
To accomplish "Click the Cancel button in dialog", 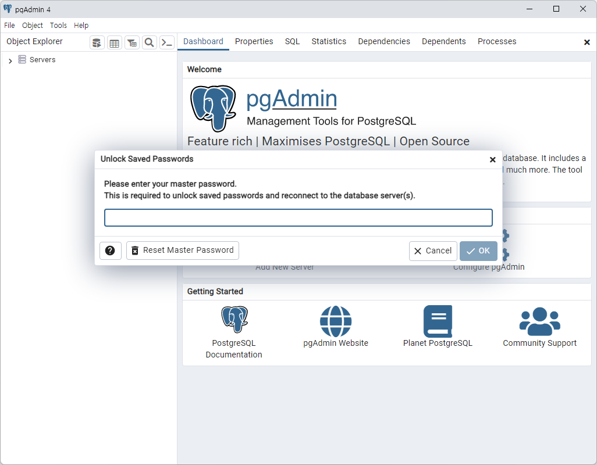I will [433, 251].
